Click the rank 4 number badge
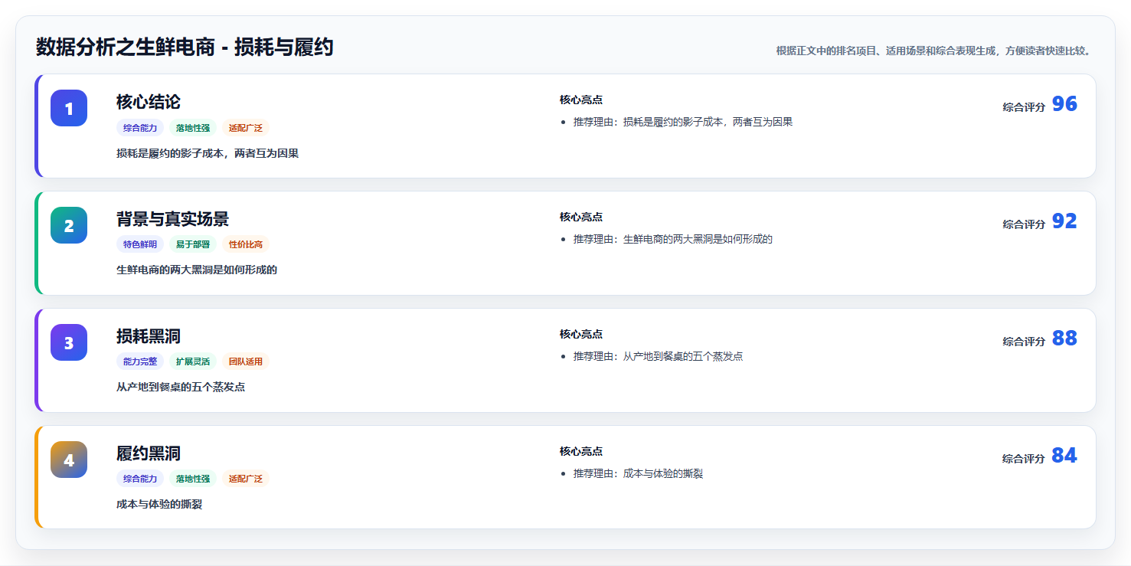This screenshot has height=566, width=1131. coord(69,460)
